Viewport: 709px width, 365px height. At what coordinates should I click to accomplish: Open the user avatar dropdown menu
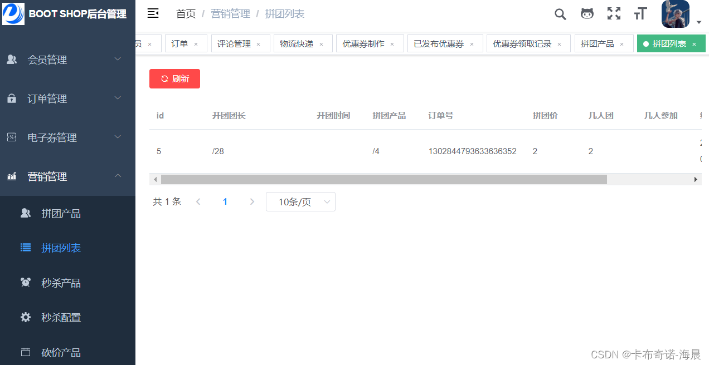pos(675,14)
